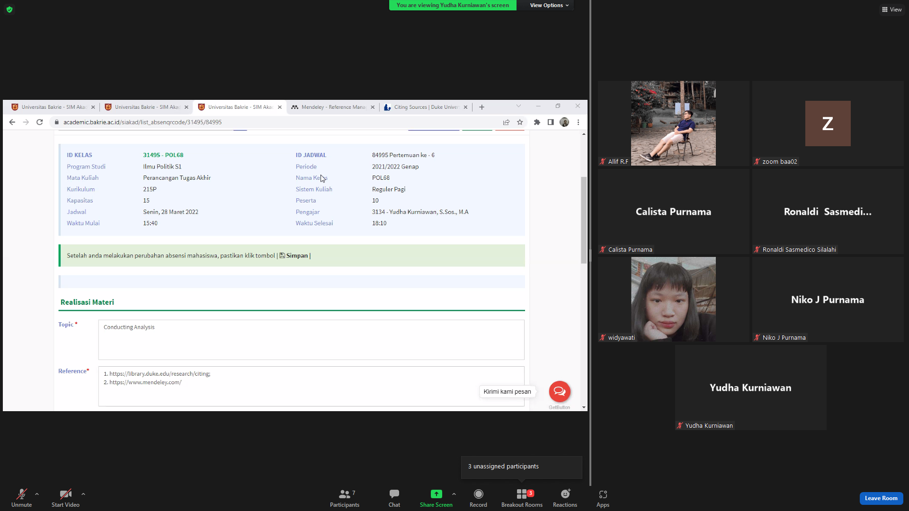Open Zoom Apps
The image size is (909, 511).
pos(603,498)
